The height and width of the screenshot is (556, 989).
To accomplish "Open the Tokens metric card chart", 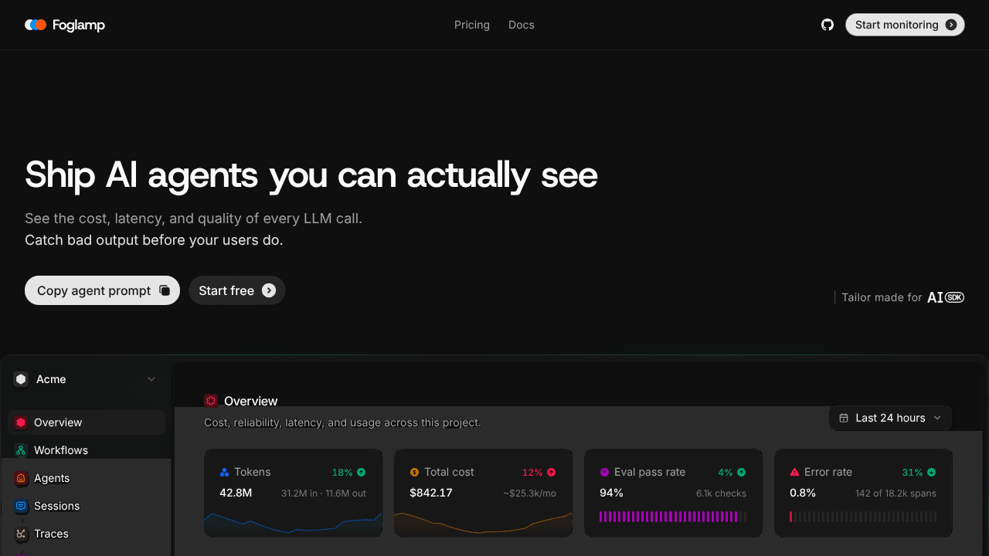I will tap(294, 523).
